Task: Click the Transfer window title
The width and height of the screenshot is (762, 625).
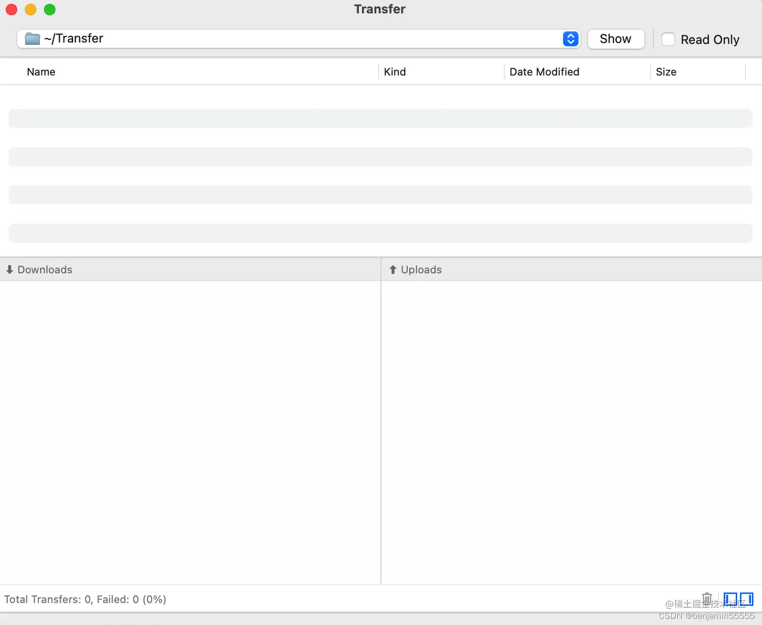Action: [379, 9]
